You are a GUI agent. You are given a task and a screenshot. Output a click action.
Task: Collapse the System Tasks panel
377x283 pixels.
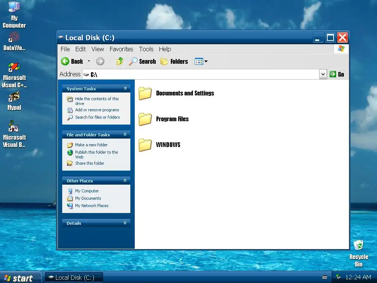point(125,88)
